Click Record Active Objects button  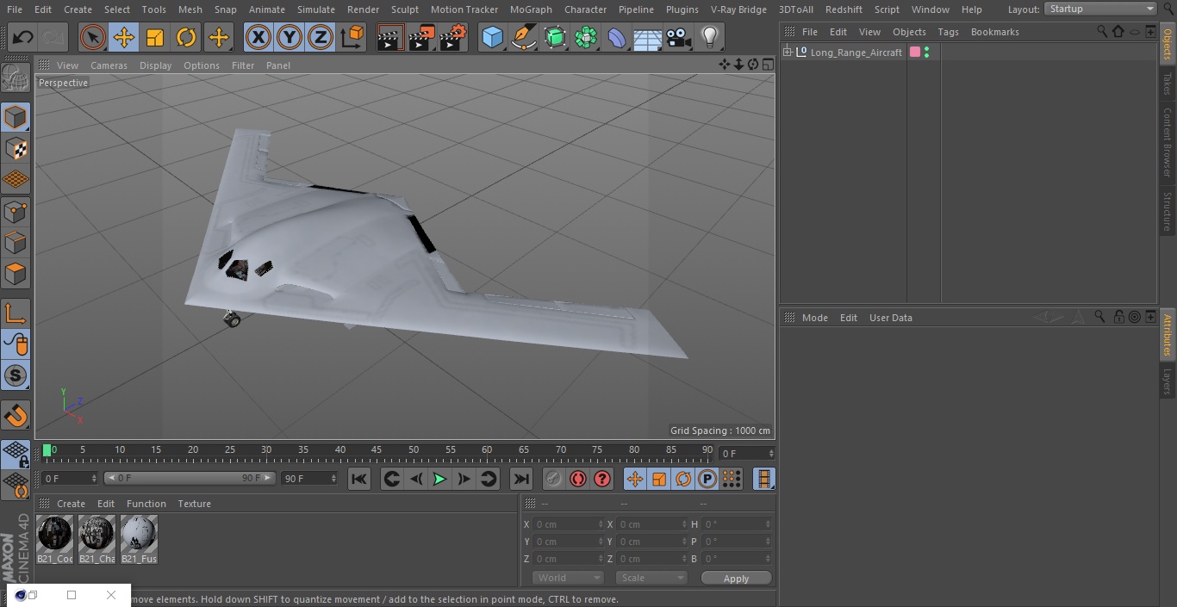tap(554, 479)
